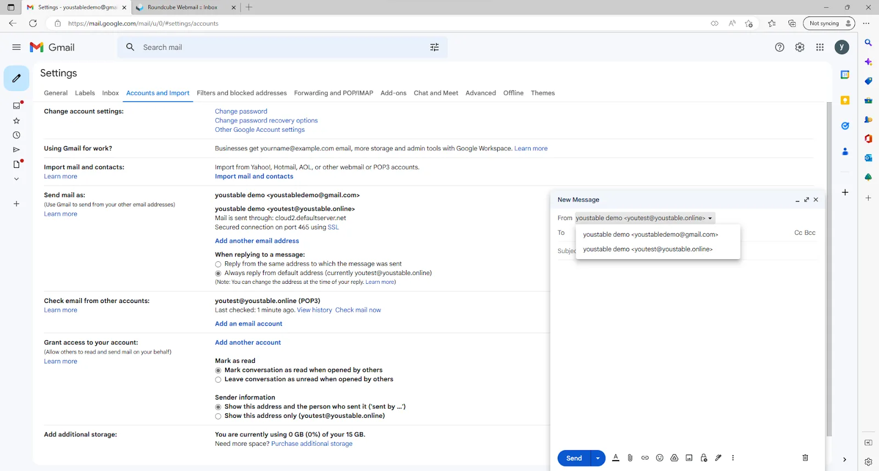This screenshot has height=471, width=879.
Task: Open Contacts side panel icon
Action: tap(845, 152)
